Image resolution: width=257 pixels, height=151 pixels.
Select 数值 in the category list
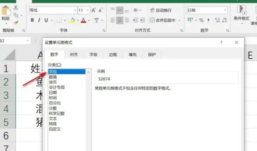pyautogui.click(x=67, y=77)
